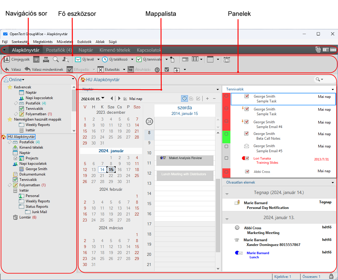The height and width of the screenshot is (280, 338).
Task: Click the Új levél button
Action: (x=85, y=59)
